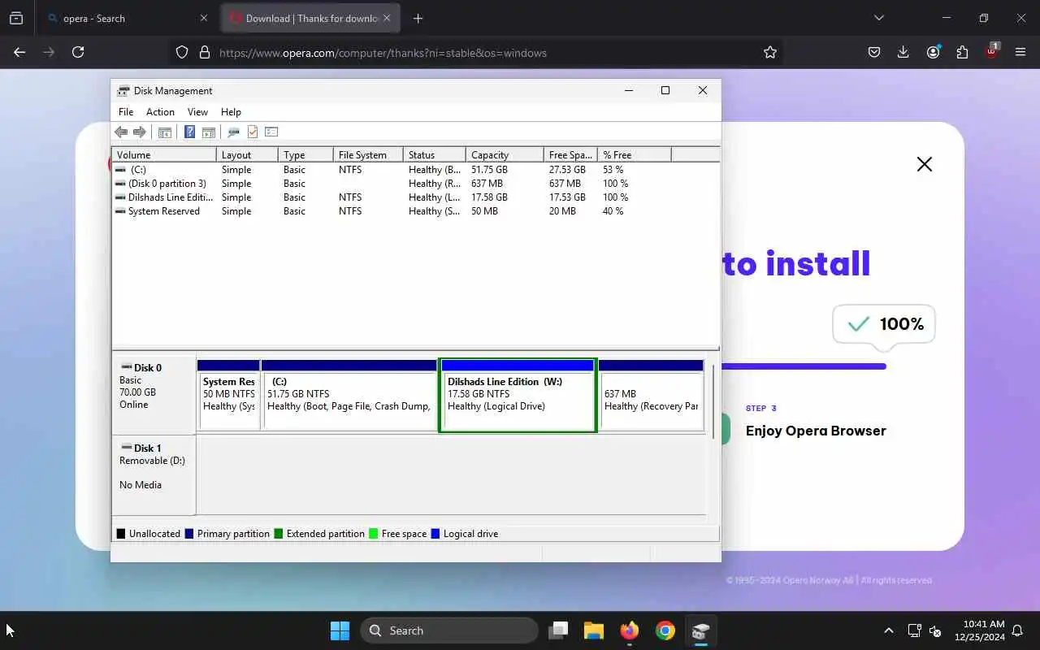Sort by the Volume column header
The width and height of the screenshot is (1040, 650).
[164, 154]
